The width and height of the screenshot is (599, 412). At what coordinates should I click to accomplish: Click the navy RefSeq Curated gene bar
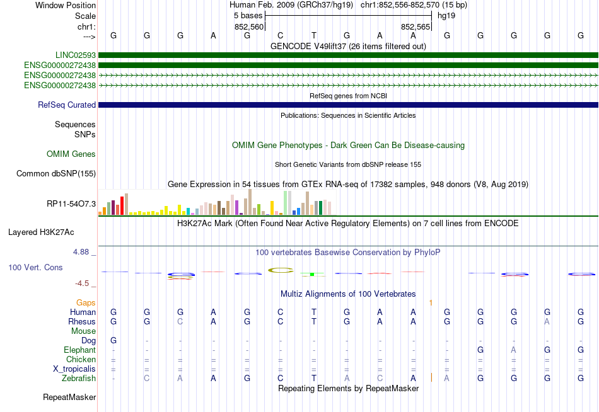click(x=348, y=105)
